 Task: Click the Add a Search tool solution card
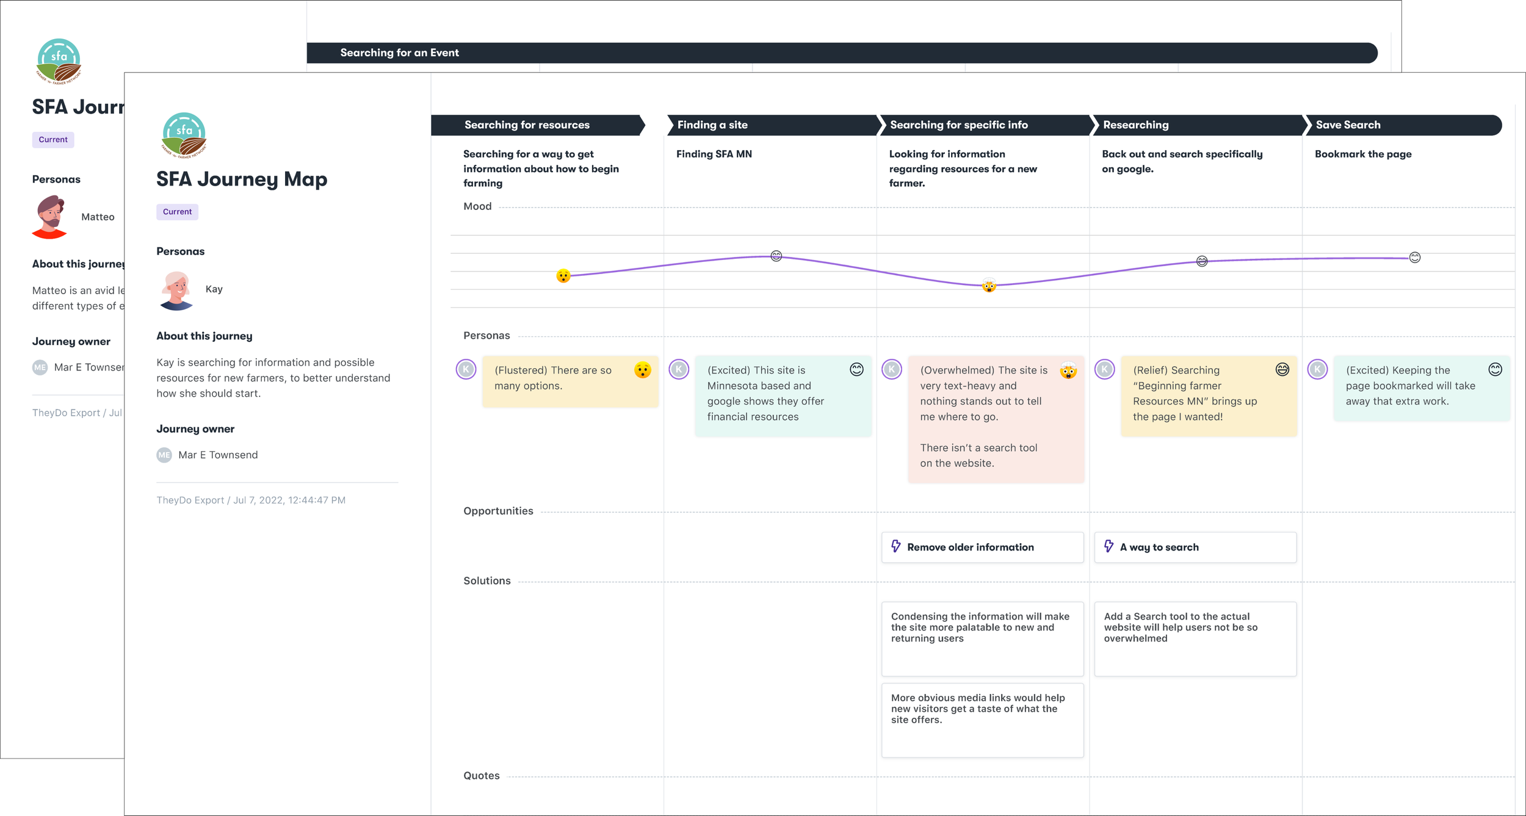(x=1195, y=638)
